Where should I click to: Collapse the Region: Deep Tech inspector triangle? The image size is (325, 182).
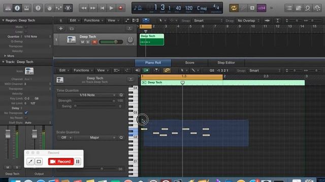point(3,20)
